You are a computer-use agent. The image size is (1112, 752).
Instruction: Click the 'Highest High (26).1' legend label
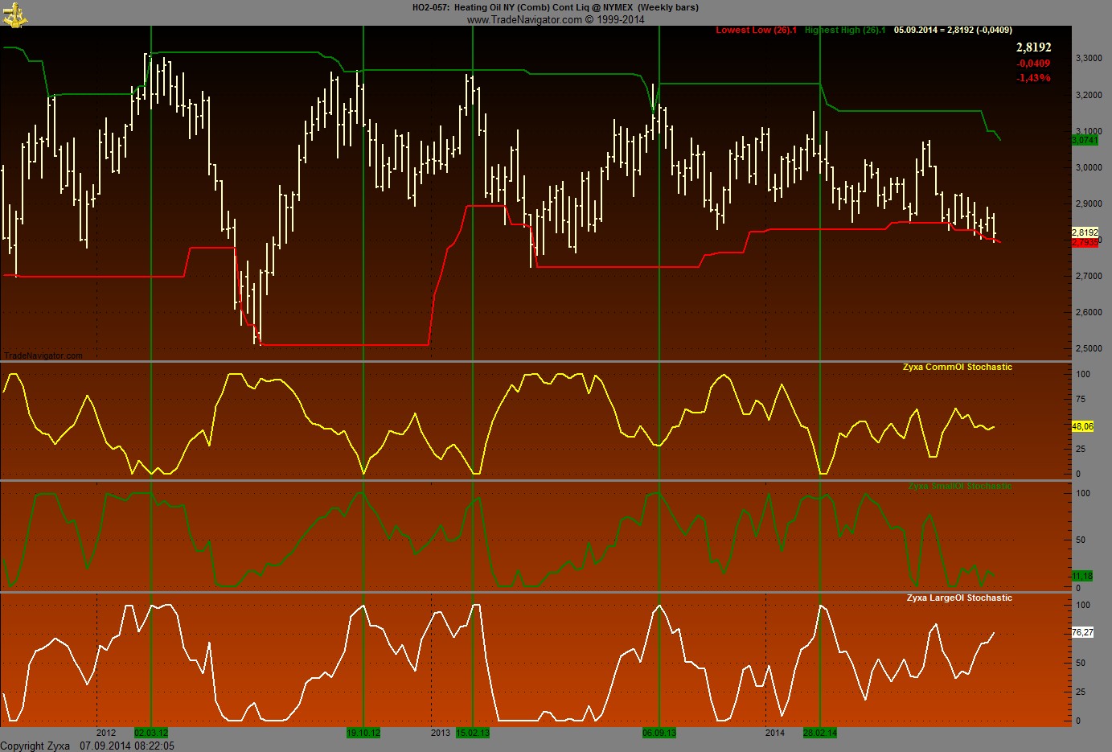pos(845,31)
